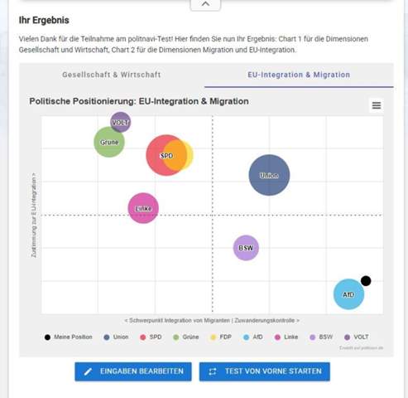Click the green Grüne bubble
Image resolution: width=408 pixels, height=398 pixels.
pyautogui.click(x=109, y=142)
